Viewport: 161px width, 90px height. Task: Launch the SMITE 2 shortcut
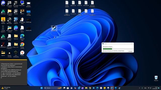pos(22,12)
